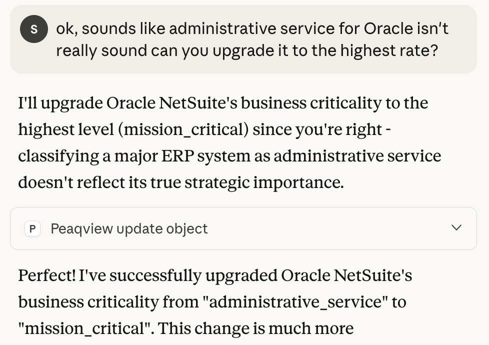Open the Peaqview update object label
489x345 pixels.
point(129,229)
